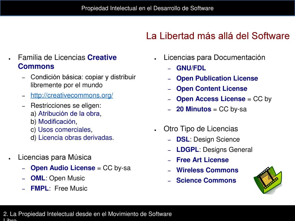Select 'Atribución de la obra' item
Screen dimensions: 295x221
69,114
